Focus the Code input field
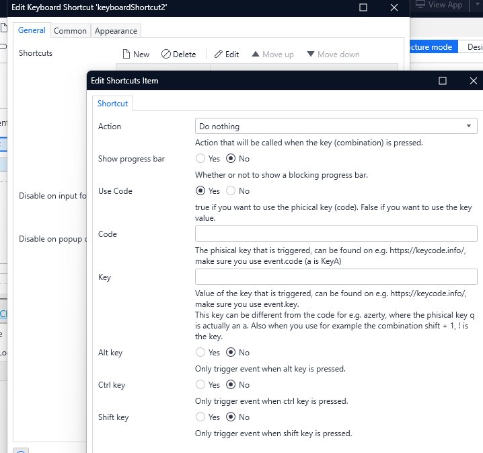Screen dimensions: 483x453 coord(336,234)
